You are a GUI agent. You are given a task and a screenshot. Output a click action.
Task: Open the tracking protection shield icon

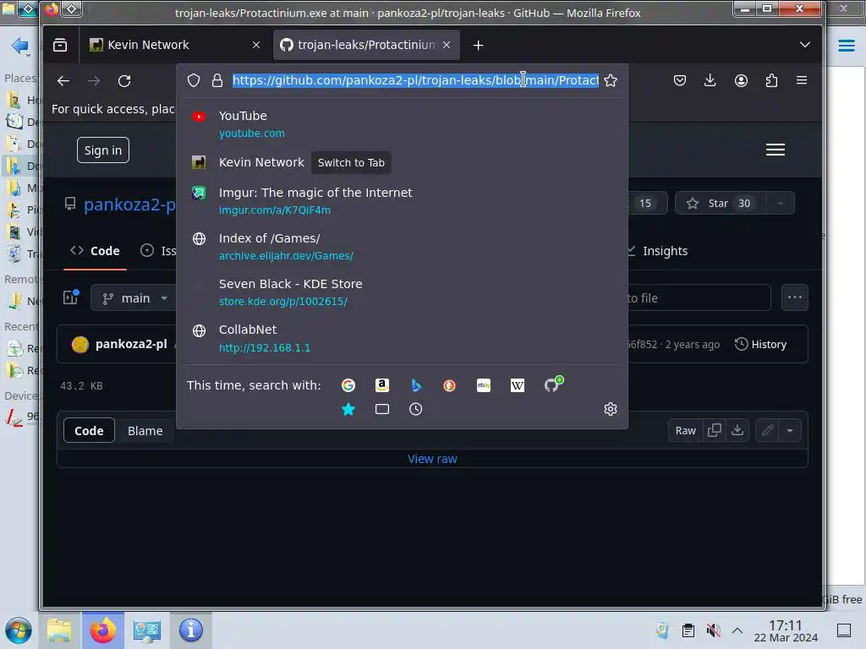click(194, 80)
